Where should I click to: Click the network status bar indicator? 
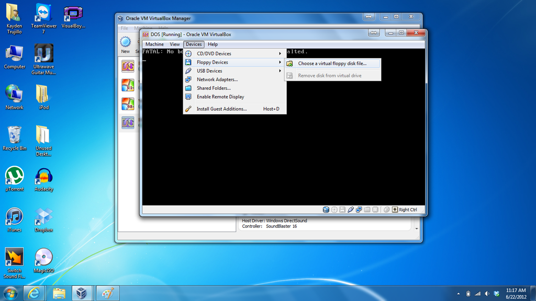tap(359, 210)
